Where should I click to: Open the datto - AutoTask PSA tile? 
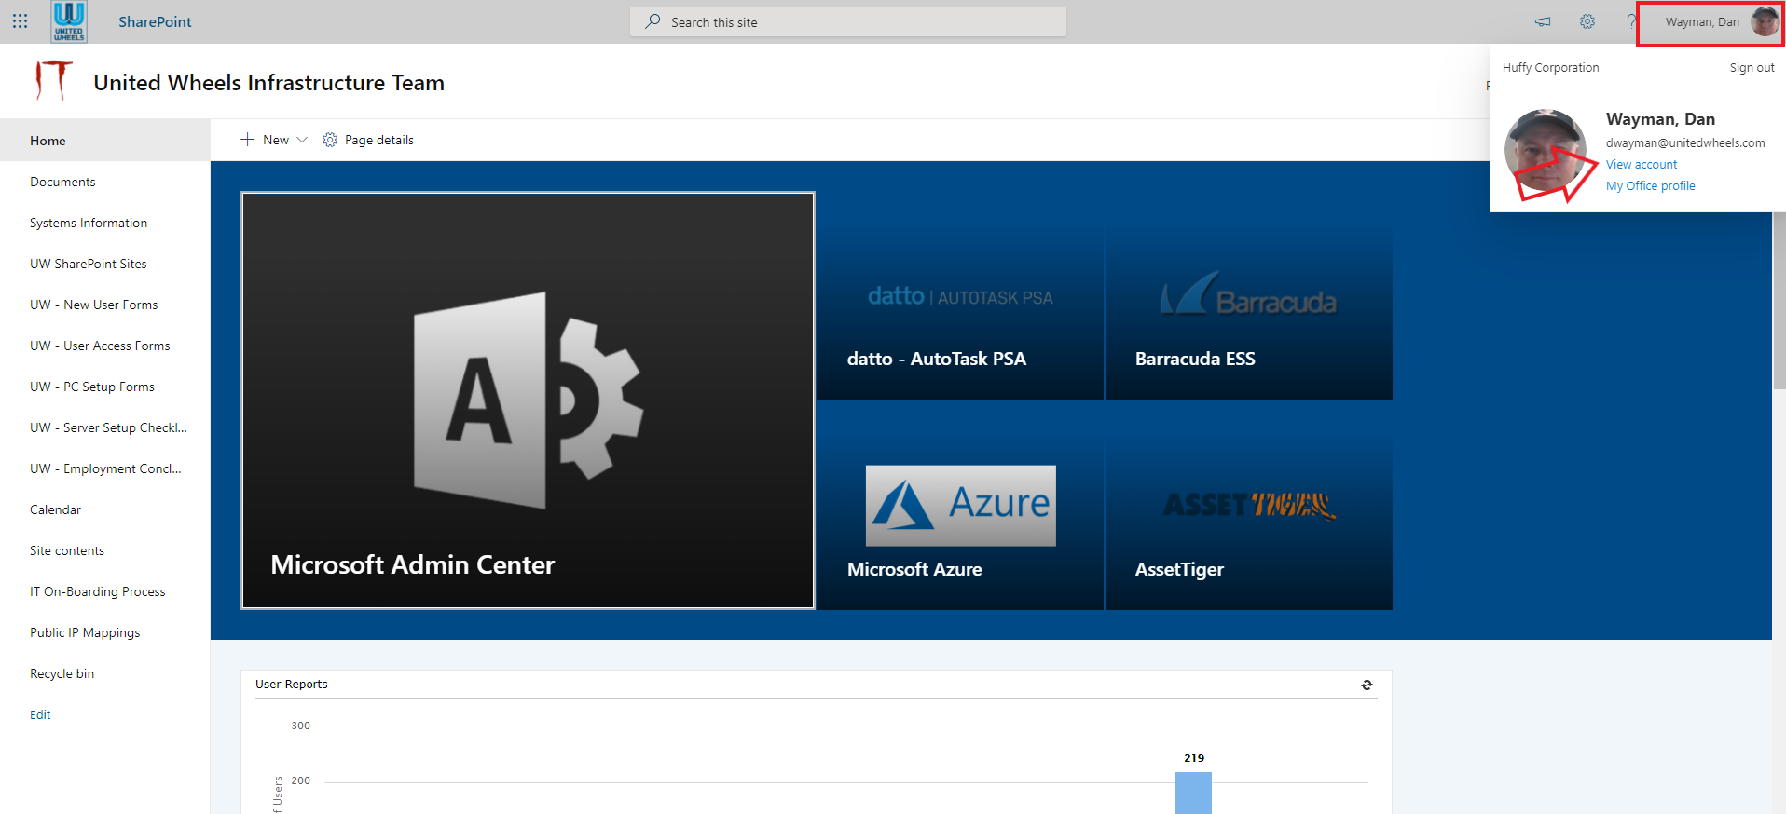point(960,295)
